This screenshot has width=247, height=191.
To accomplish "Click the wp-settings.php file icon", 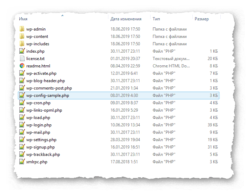I will pyautogui.click(x=22, y=139).
